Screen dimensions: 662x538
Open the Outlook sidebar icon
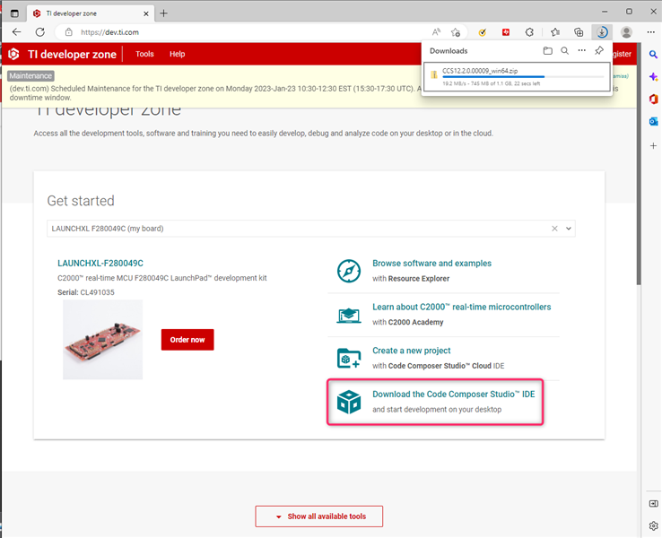[653, 122]
